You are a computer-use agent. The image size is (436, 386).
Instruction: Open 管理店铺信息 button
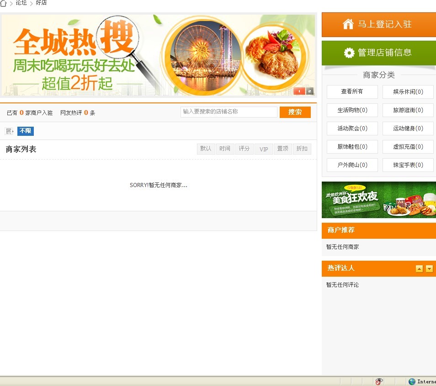pos(379,53)
